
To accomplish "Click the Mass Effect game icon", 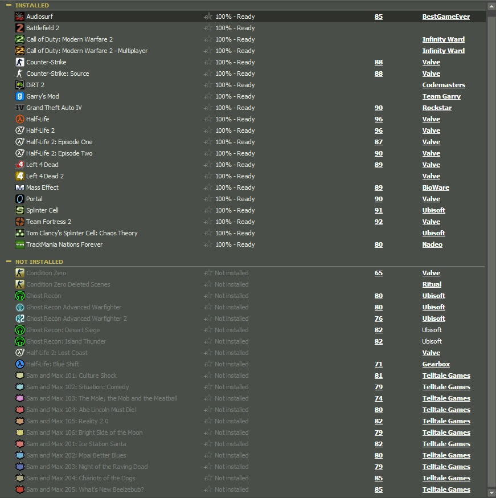I will pos(20,187).
